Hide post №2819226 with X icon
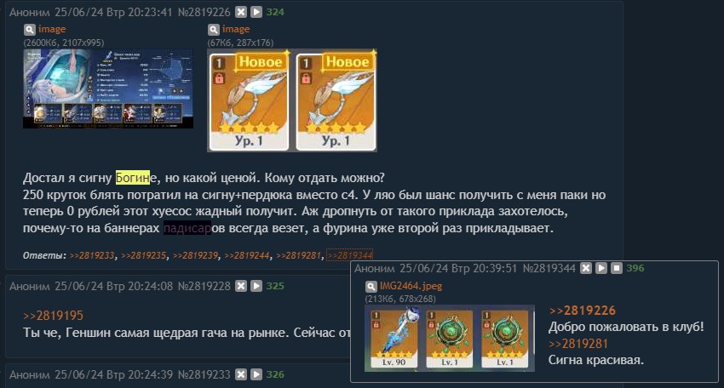 tap(241, 12)
